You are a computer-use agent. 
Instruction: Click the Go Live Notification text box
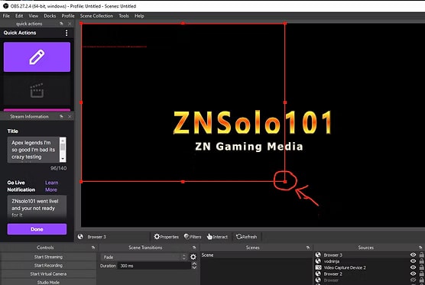point(37,207)
